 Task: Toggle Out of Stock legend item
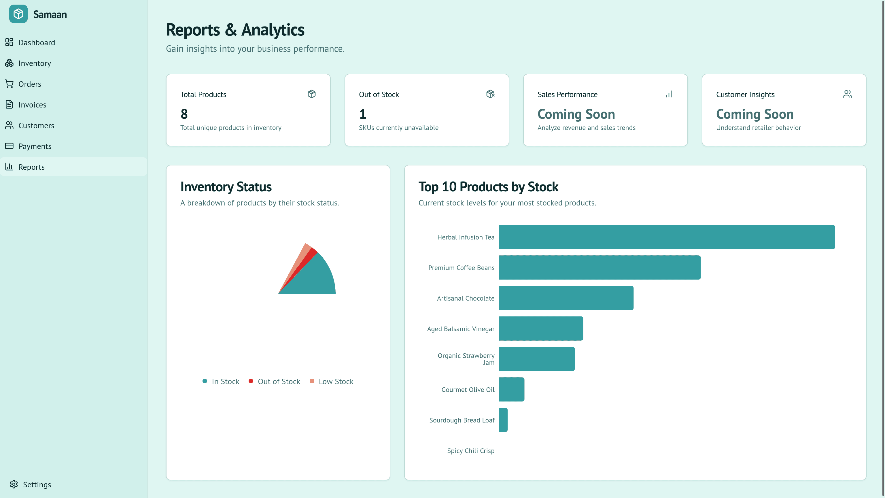(274, 382)
